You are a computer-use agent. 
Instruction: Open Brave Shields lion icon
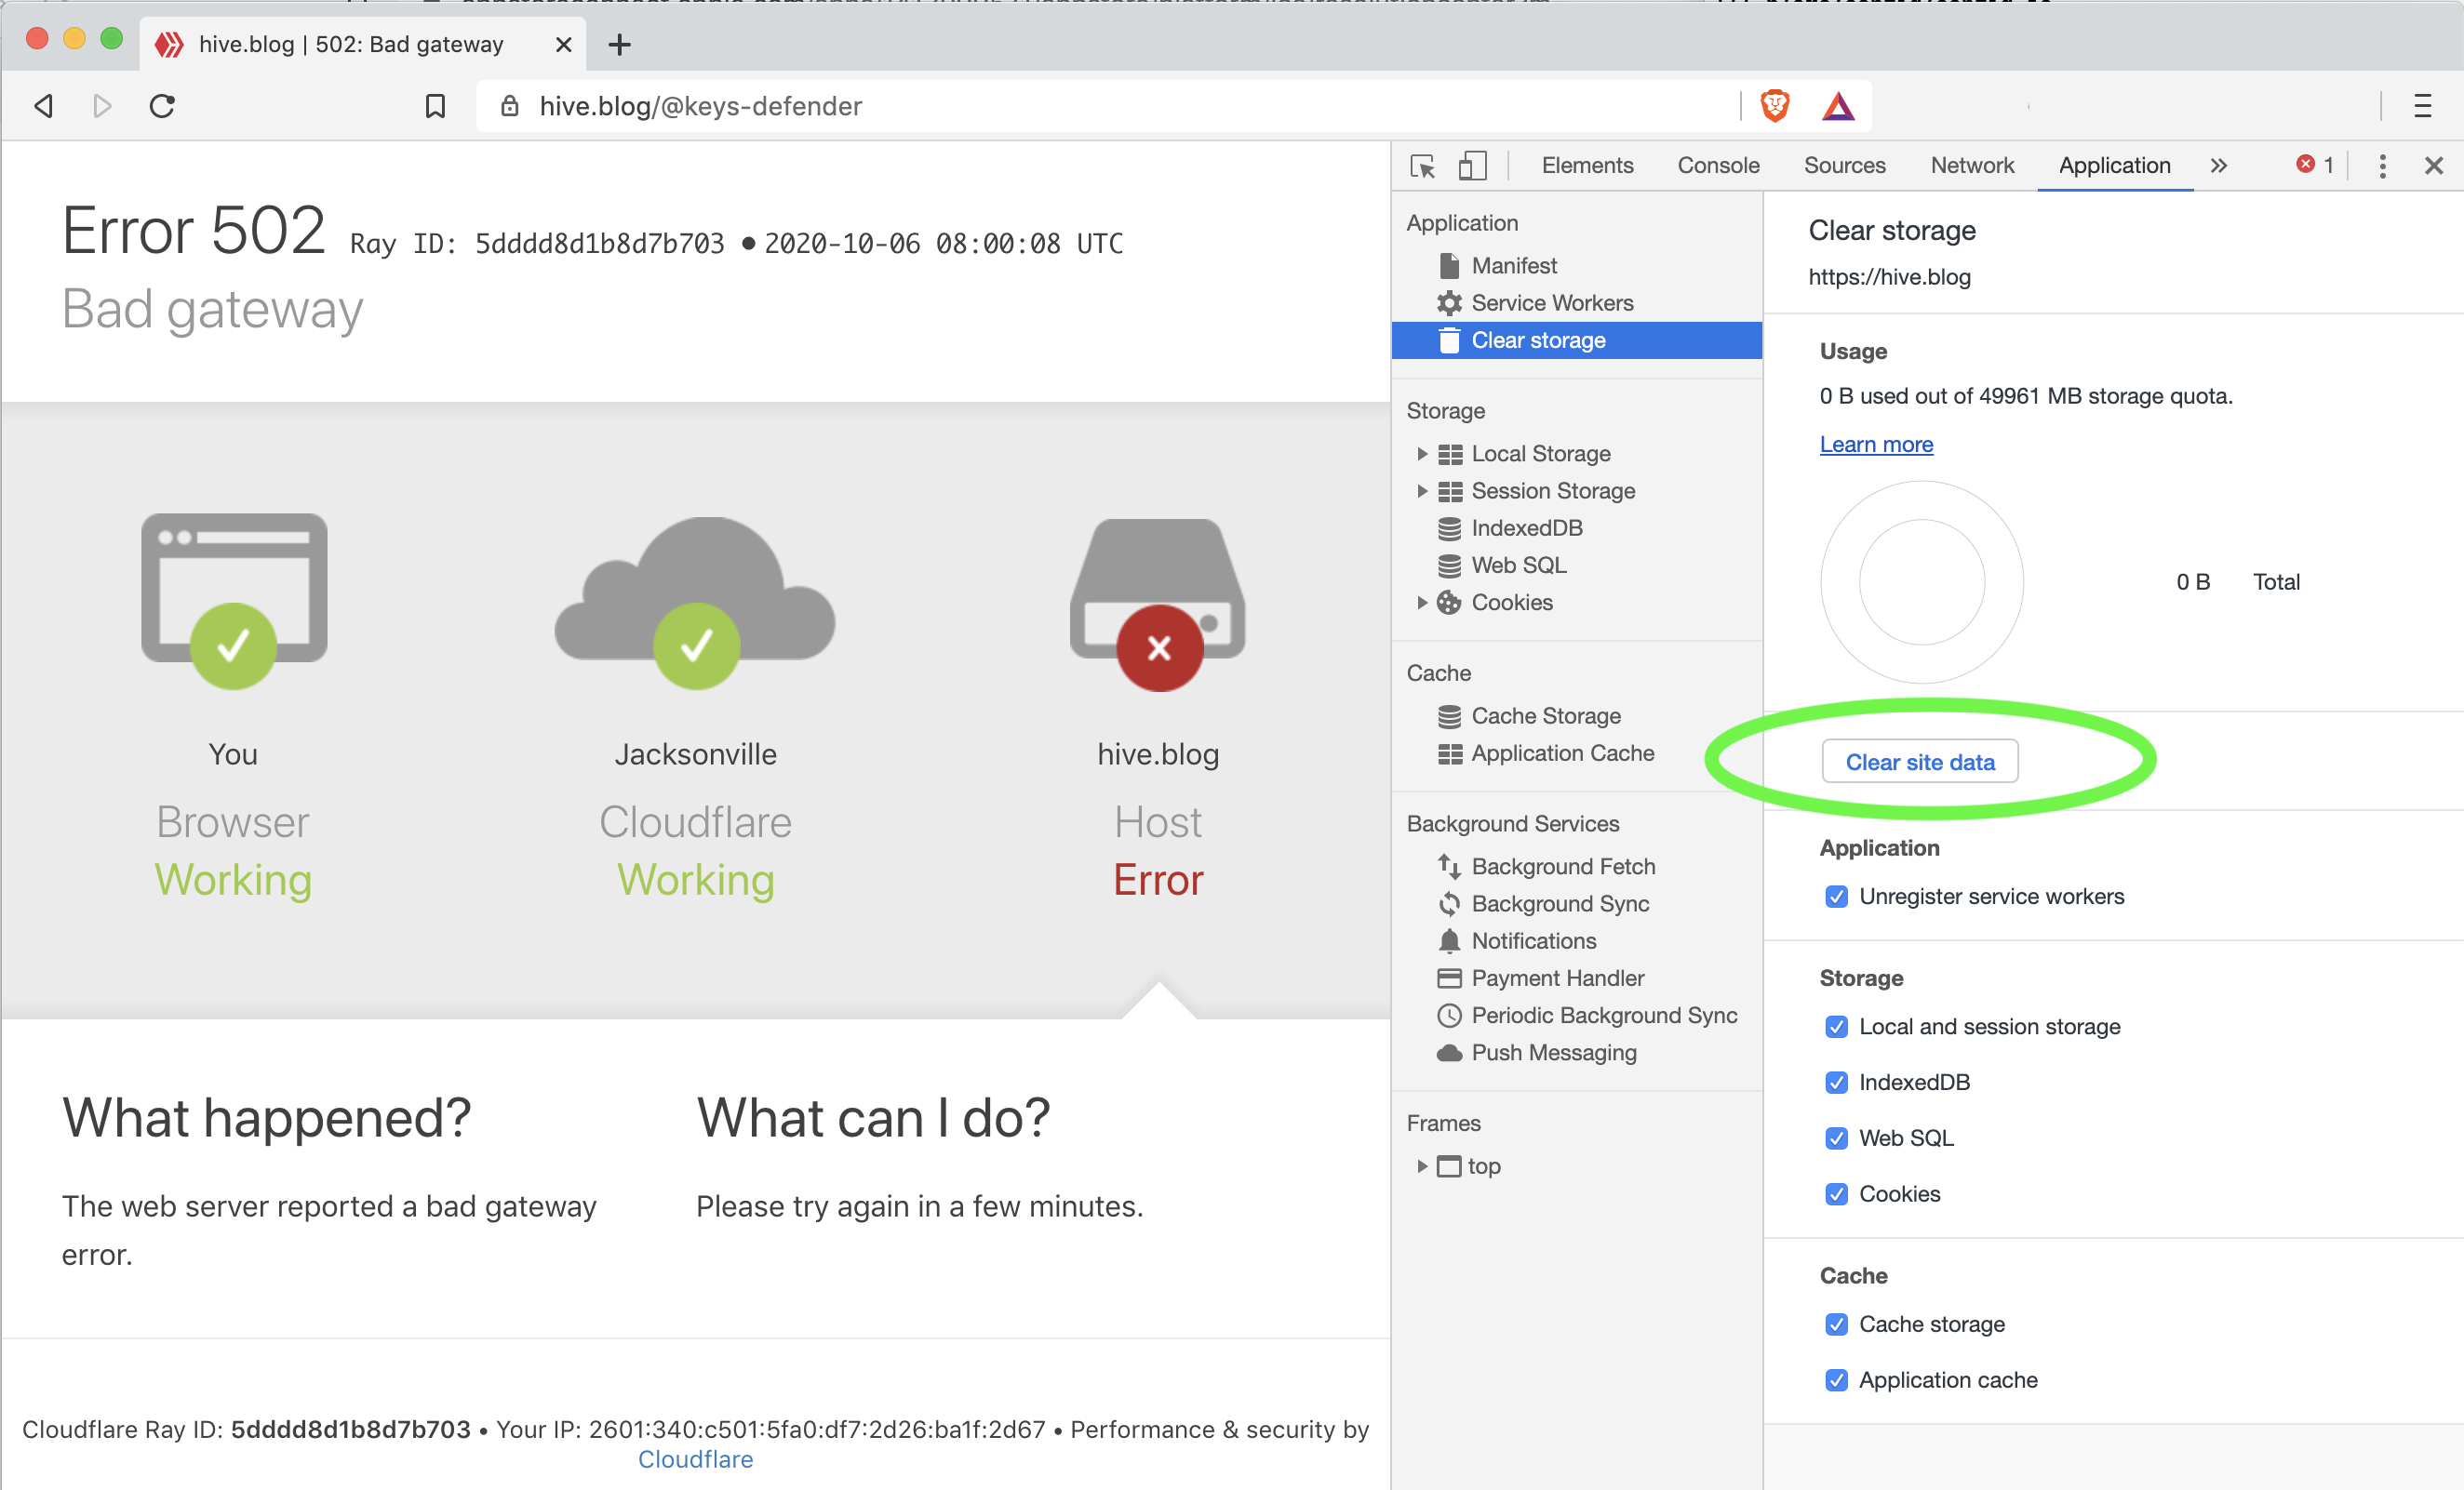coord(1775,106)
